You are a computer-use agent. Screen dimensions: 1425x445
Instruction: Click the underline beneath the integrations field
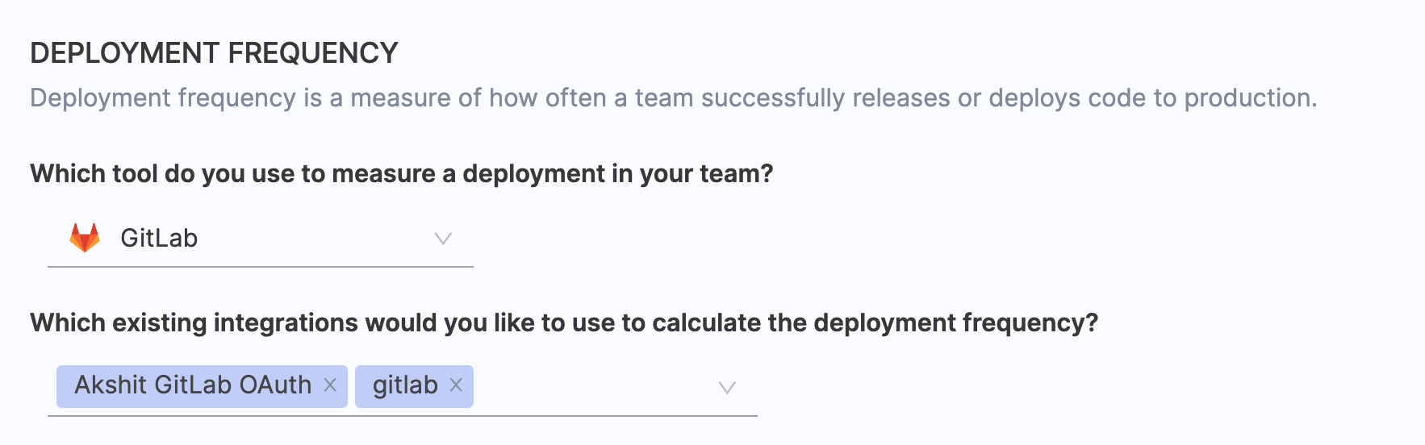402,416
